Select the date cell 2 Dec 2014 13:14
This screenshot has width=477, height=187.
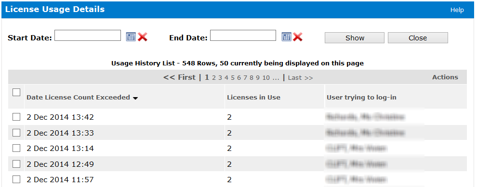60,149
